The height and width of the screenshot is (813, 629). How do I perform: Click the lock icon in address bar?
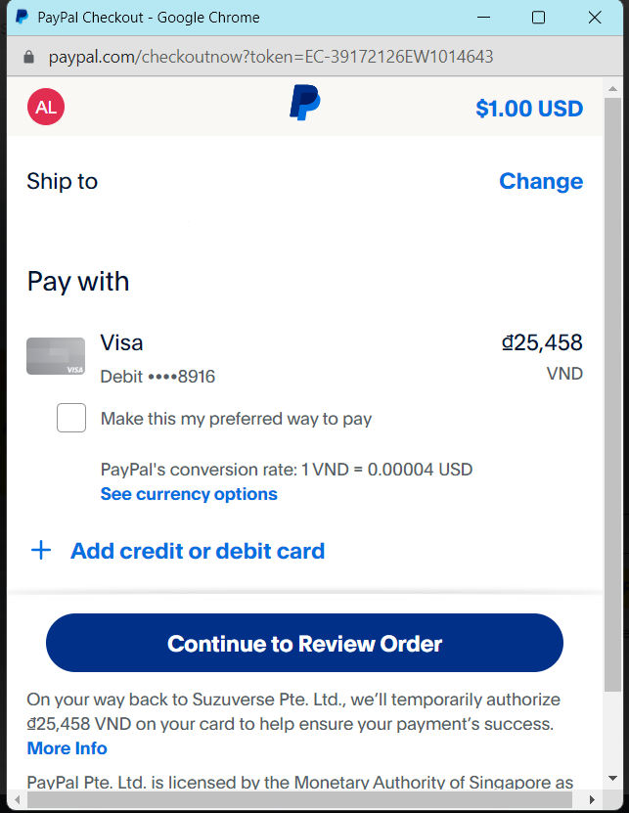(x=28, y=57)
